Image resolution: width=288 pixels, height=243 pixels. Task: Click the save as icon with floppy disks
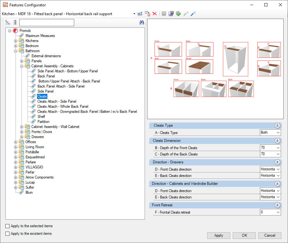click(171, 14)
